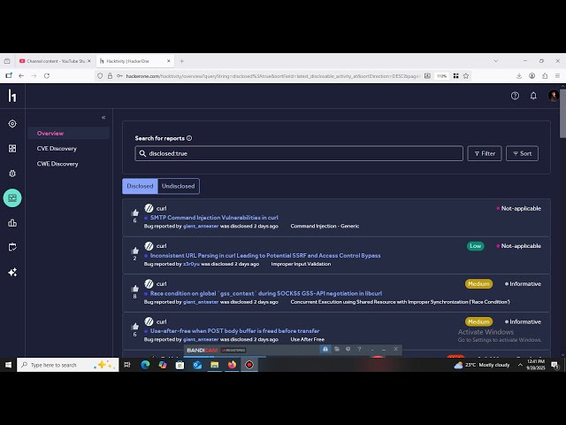The image size is (566, 425).
Task: Open CVE Discovery in side panel
Action: coord(57,149)
